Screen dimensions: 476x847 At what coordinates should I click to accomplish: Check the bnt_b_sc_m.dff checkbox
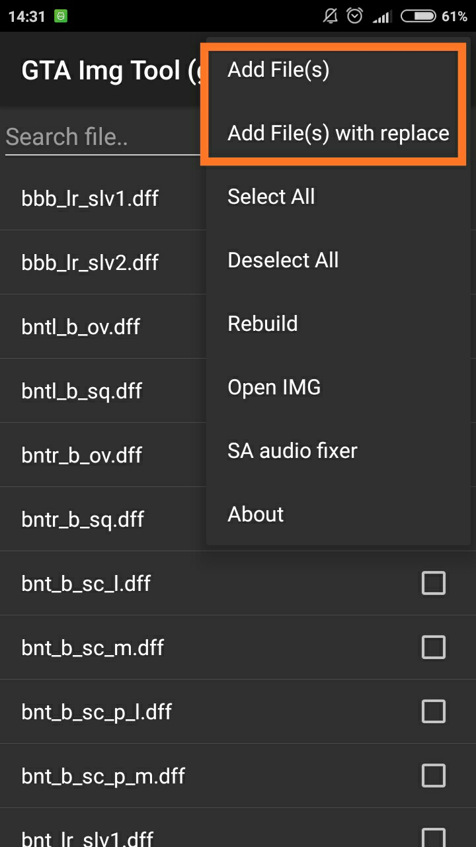[434, 647]
